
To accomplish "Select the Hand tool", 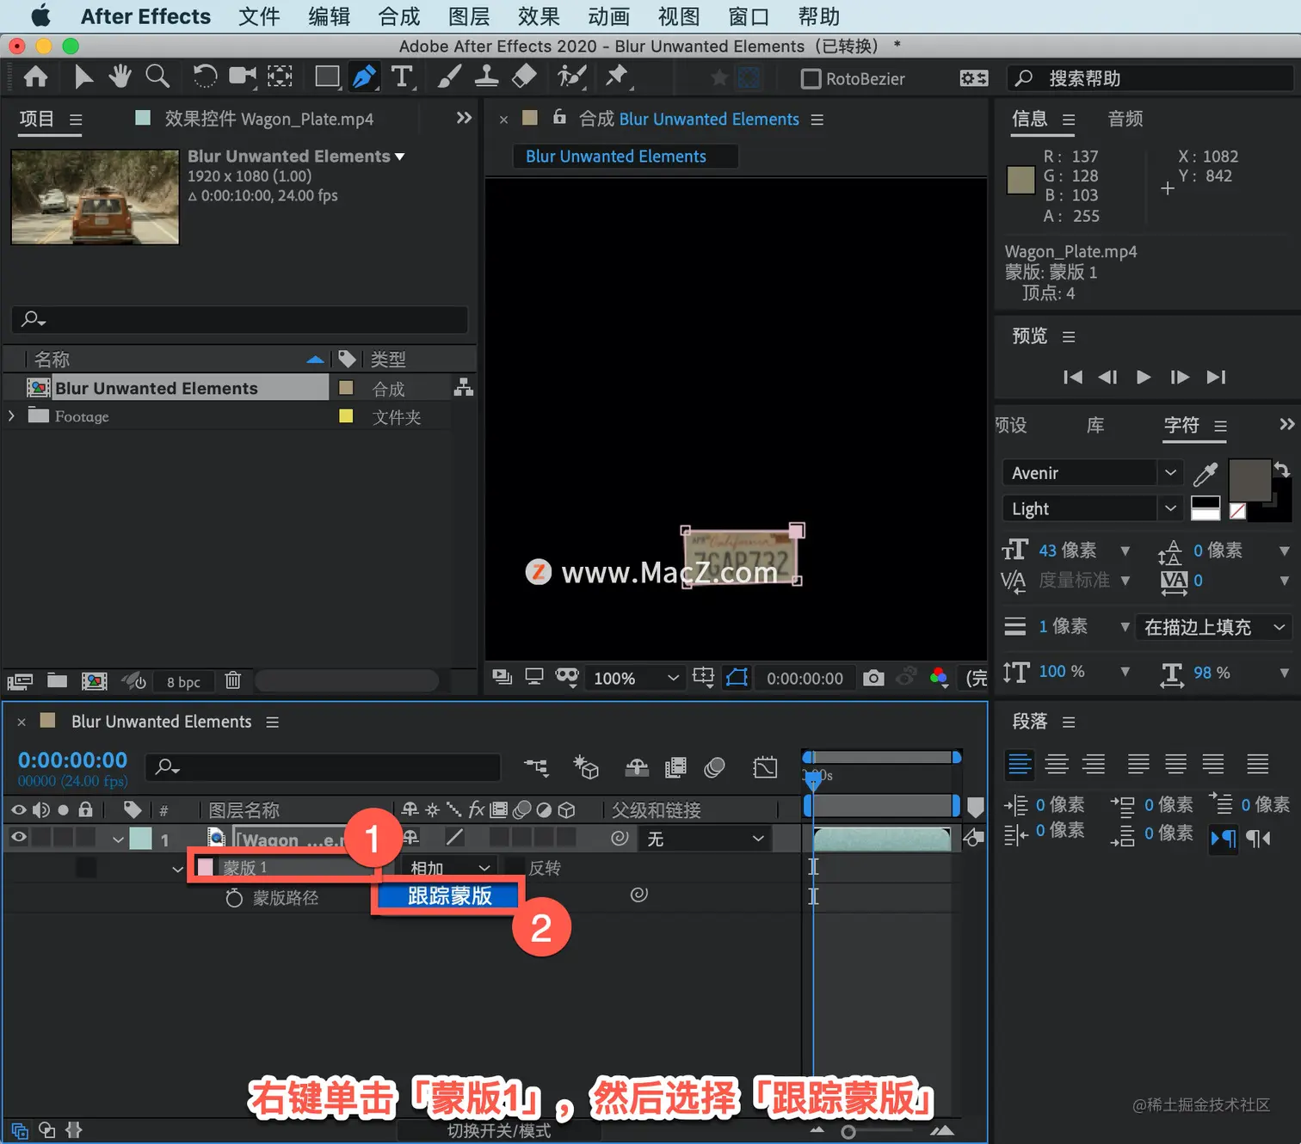I will (x=120, y=77).
